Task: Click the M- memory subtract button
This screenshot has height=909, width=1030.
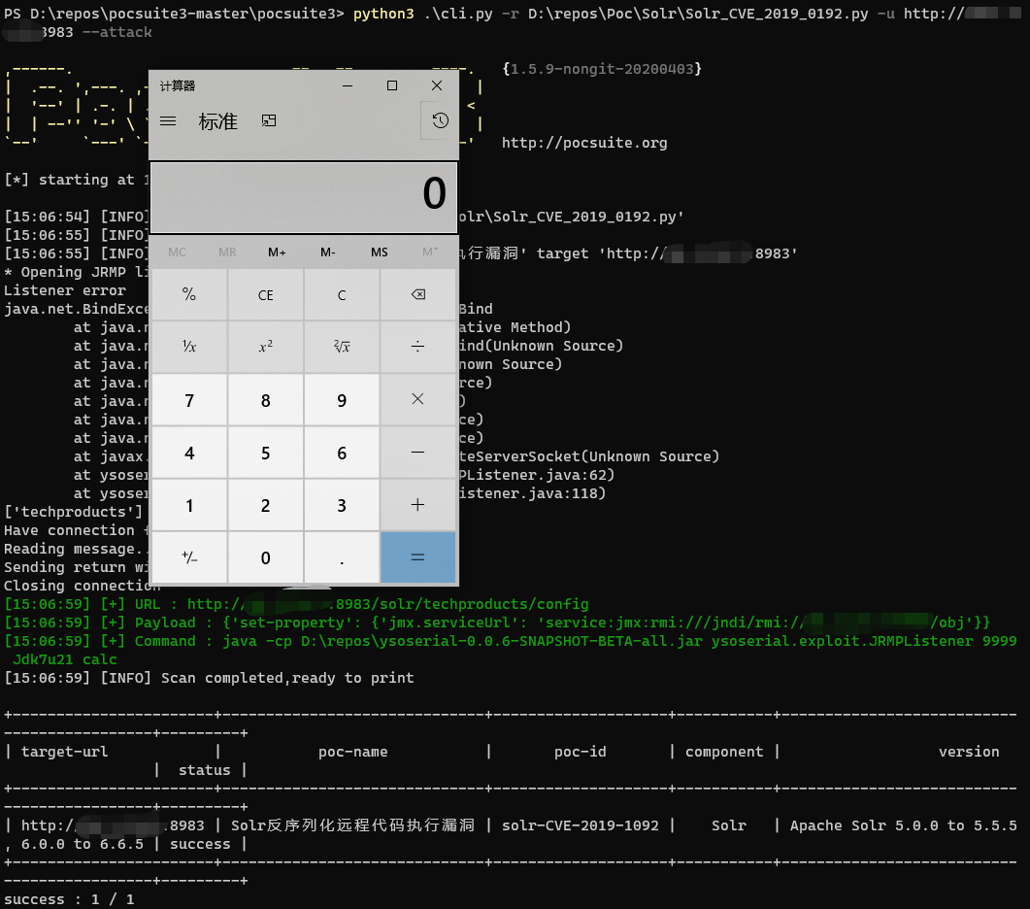Action: (x=328, y=252)
